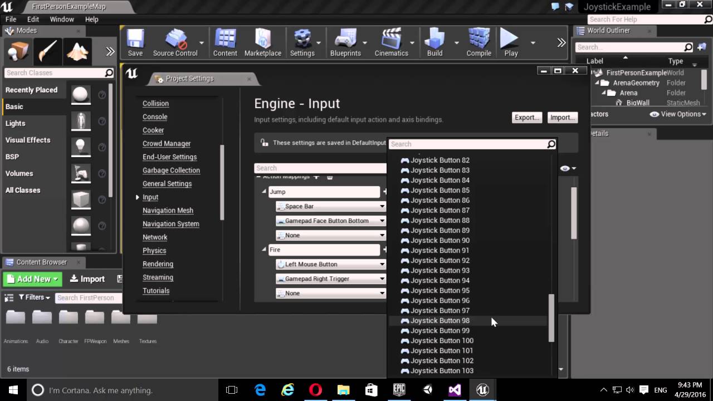Choose Joystick Button 98 from the list
Image resolution: width=713 pixels, height=401 pixels.
pos(468,321)
